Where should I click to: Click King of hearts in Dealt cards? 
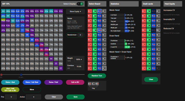coord(144,16)
